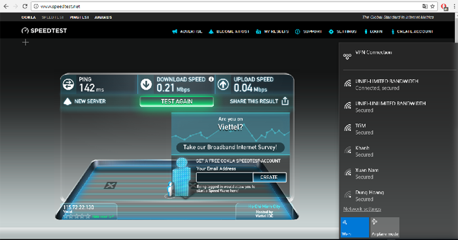
Task: Open Network settings link
Action: pos(362,209)
